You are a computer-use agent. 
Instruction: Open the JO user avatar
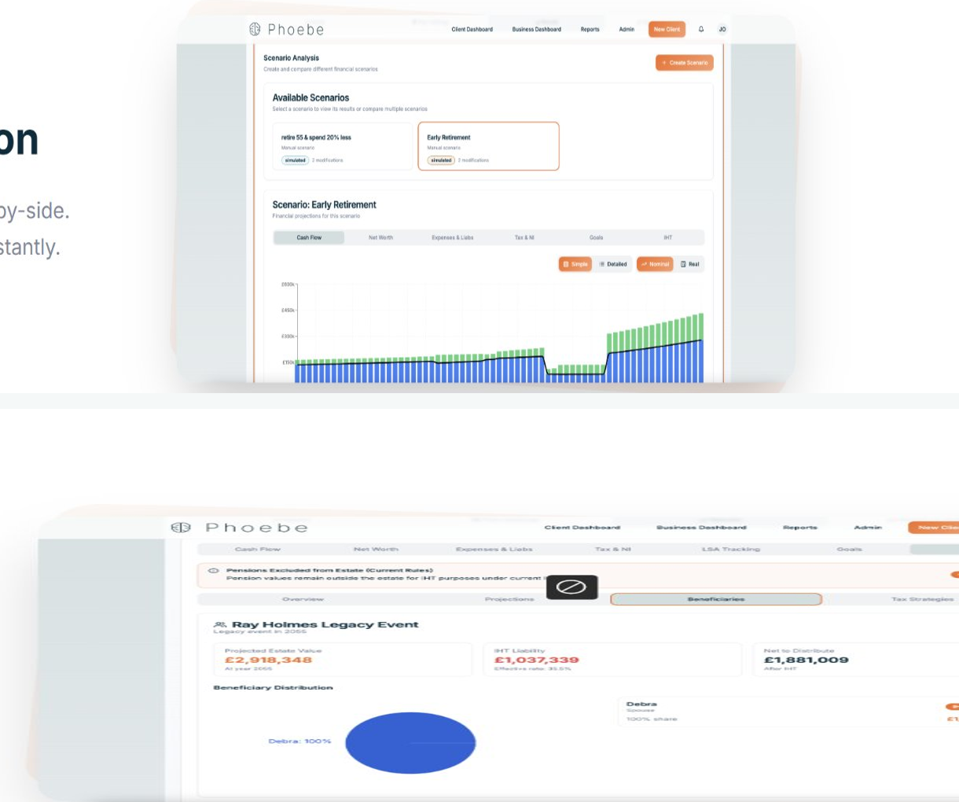pyautogui.click(x=722, y=29)
